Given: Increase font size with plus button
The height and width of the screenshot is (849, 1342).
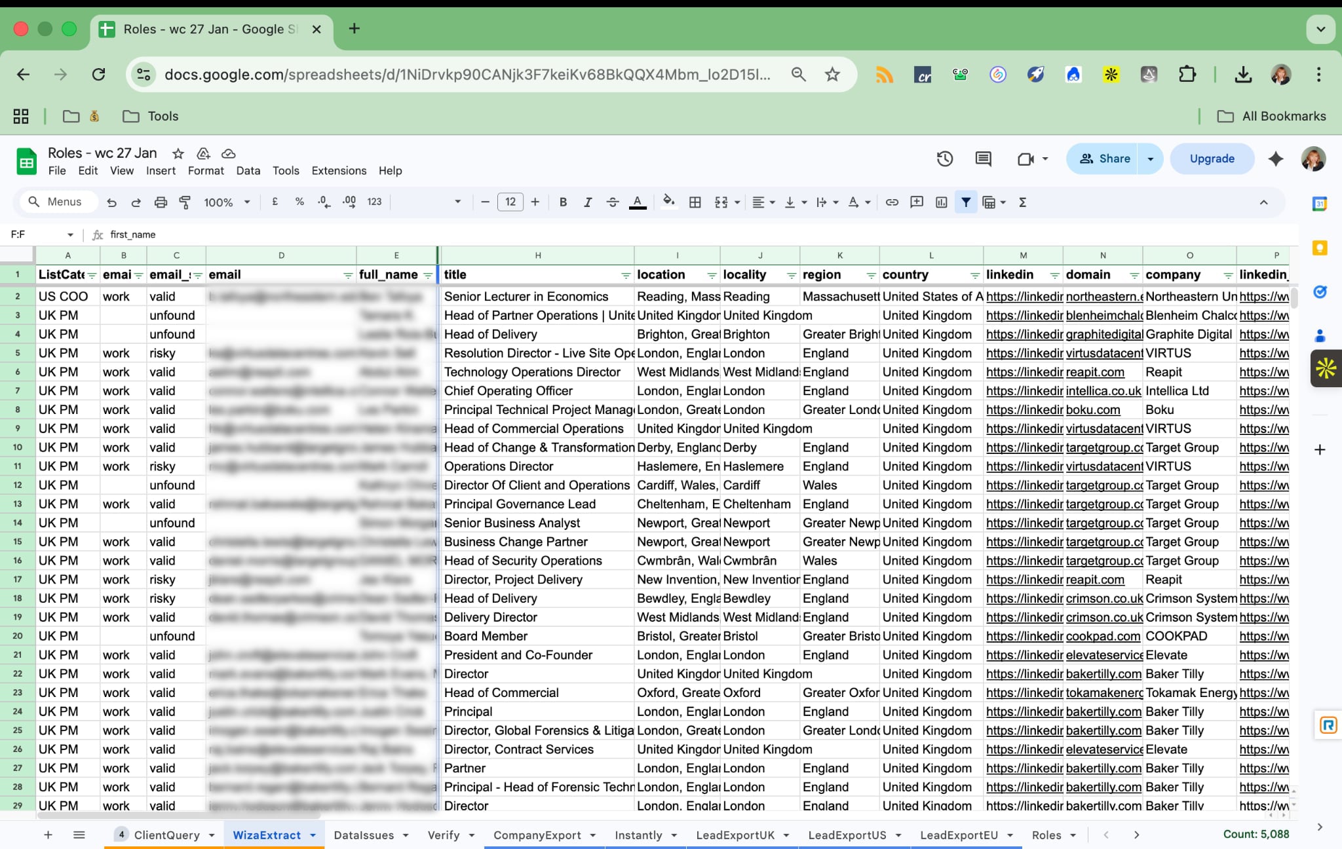Looking at the screenshot, I should 535,202.
